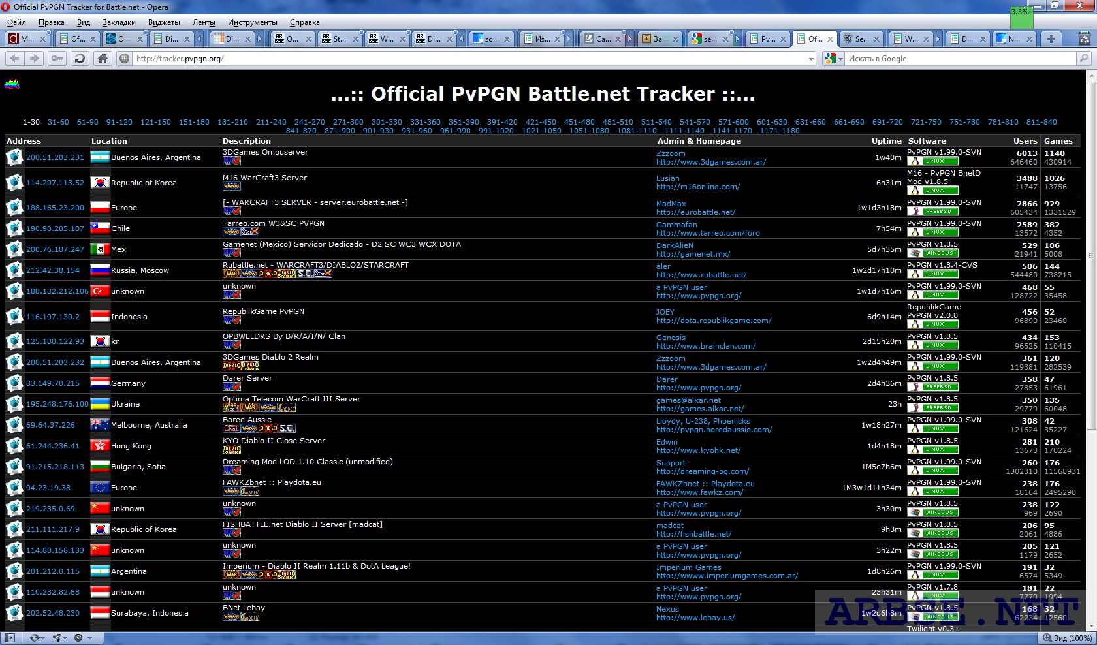This screenshot has height=645, width=1097.
Task: Open admin link Zzzoom for 3DGames Ombuserver
Action: point(671,153)
